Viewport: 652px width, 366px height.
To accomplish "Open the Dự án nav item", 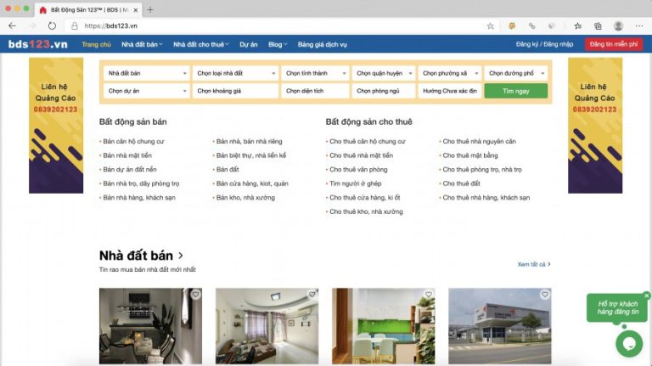I will coord(248,44).
